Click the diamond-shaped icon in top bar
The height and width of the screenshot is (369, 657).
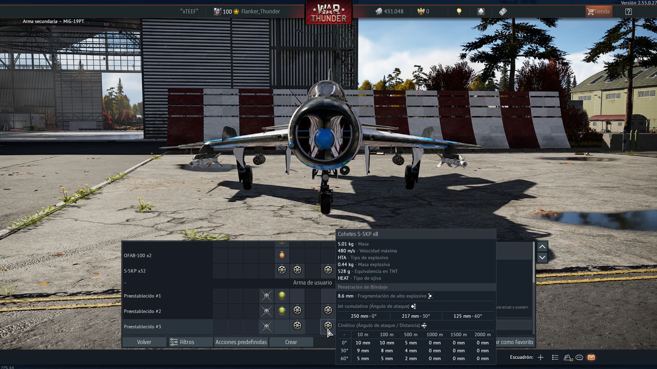(x=481, y=12)
